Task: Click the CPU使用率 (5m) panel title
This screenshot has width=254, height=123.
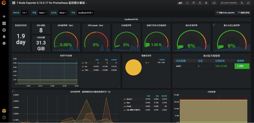Action: click(x=66, y=25)
